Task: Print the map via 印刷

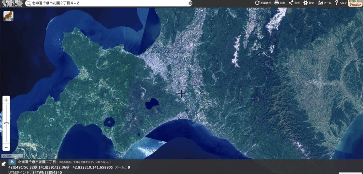Action: pyautogui.click(x=280, y=3)
